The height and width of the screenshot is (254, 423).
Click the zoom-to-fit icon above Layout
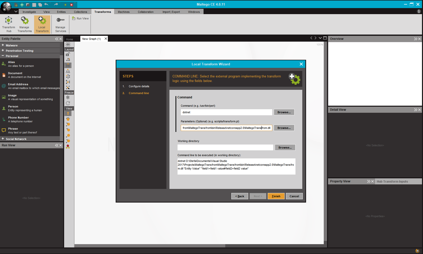68,44
